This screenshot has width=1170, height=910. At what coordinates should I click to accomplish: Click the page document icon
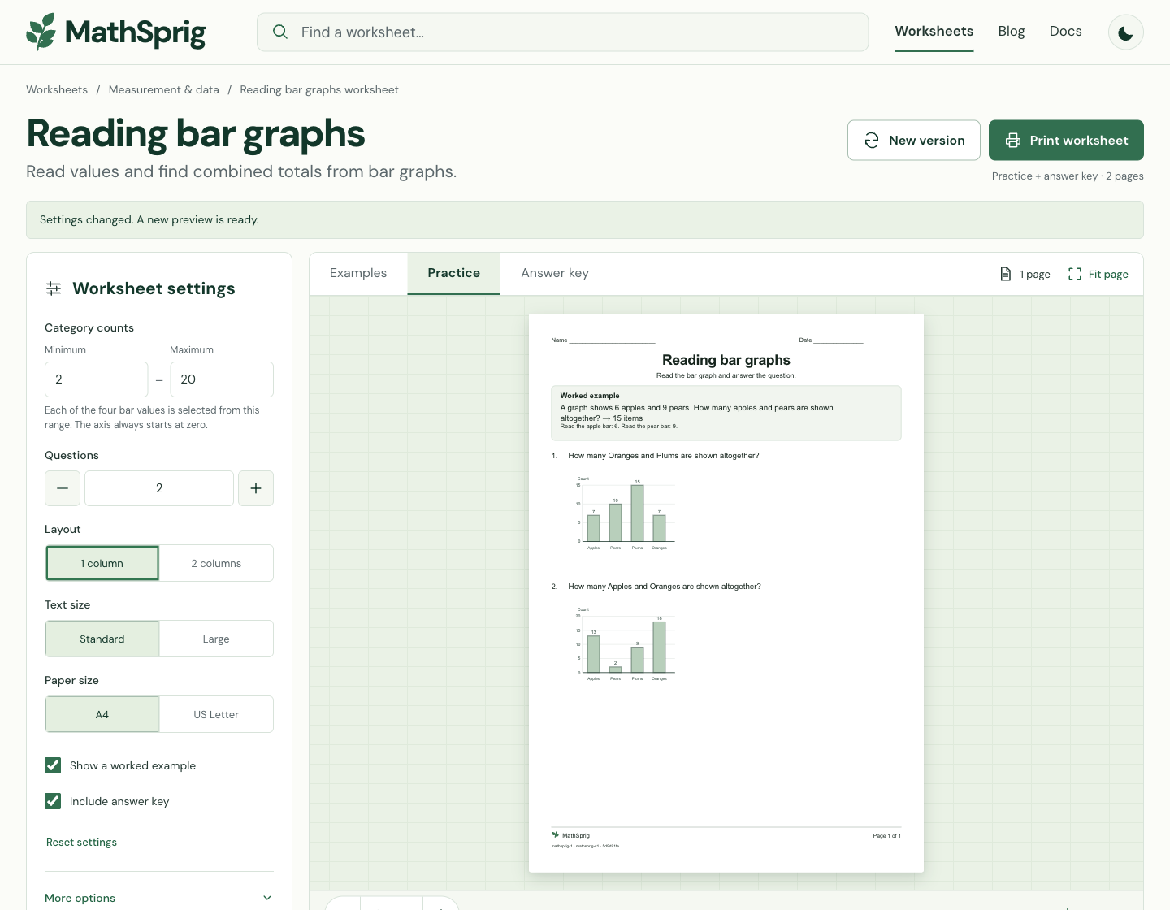(1006, 274)
